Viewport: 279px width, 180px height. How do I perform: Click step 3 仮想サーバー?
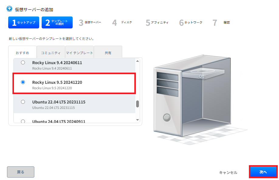pyautogui.click(x=90, y=22)
